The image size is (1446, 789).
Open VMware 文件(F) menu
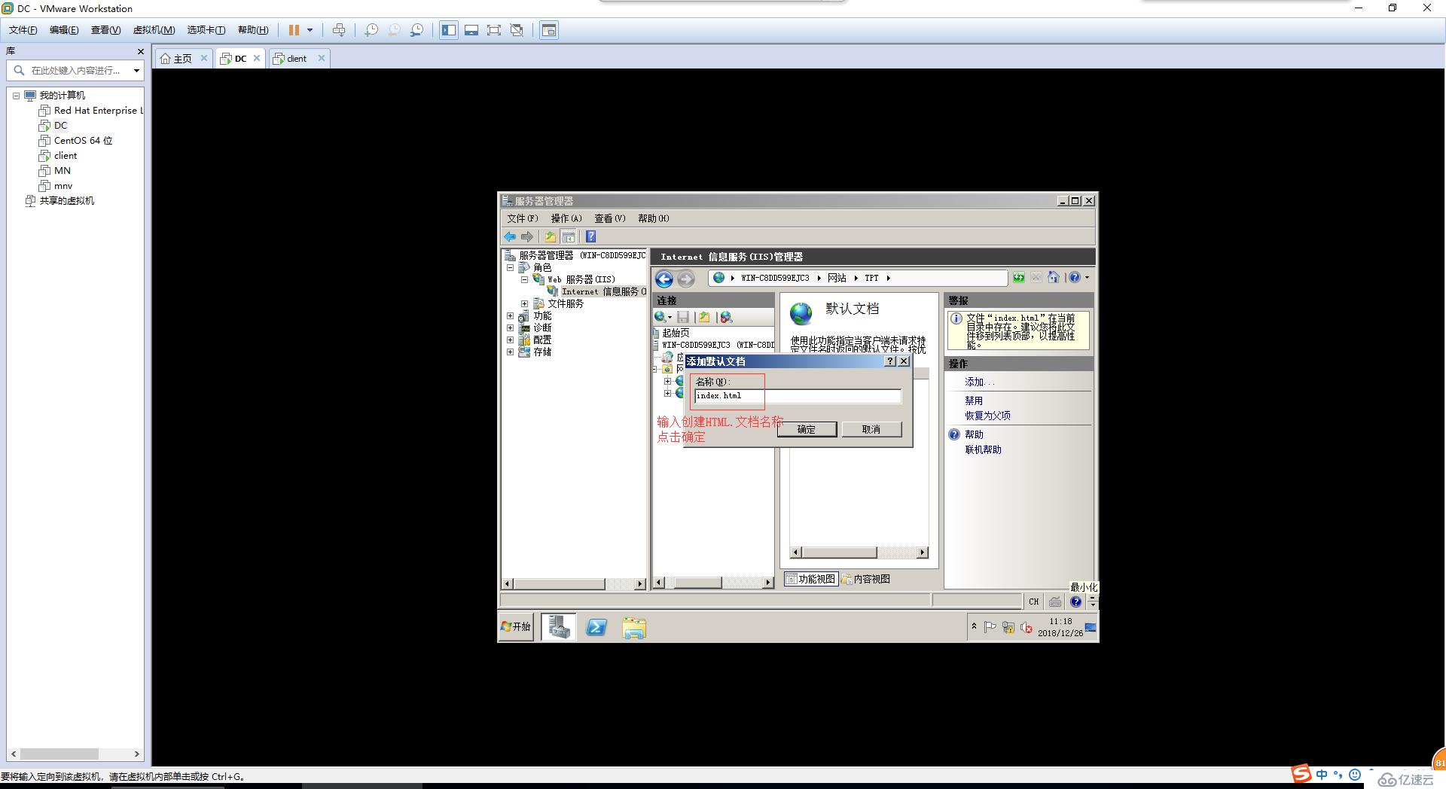coord(23,30)
